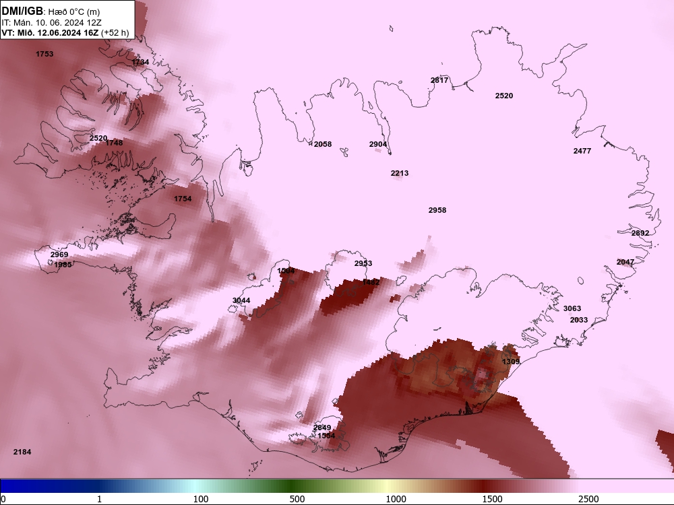
Task: Click the 1000 tick on the color scale
Action: click(x=396, y=499)
